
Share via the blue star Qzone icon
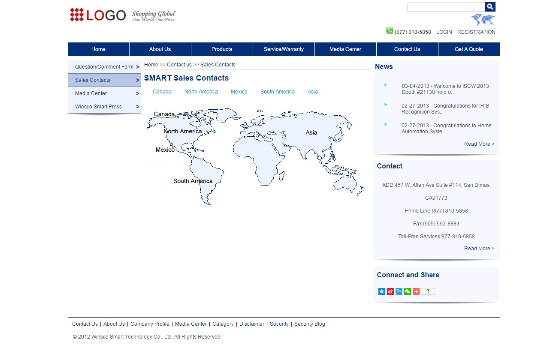382,291
